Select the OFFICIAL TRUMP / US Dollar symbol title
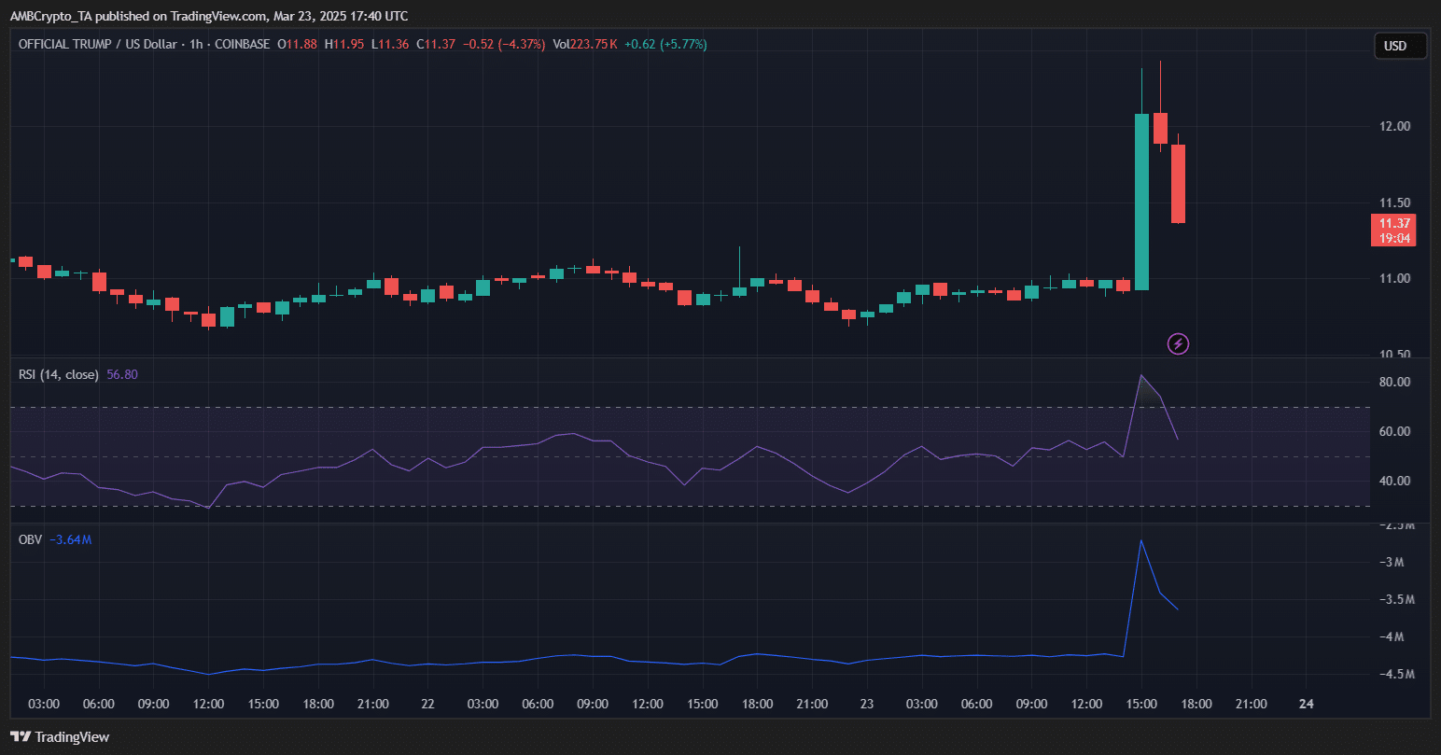 tap(97, 44)
